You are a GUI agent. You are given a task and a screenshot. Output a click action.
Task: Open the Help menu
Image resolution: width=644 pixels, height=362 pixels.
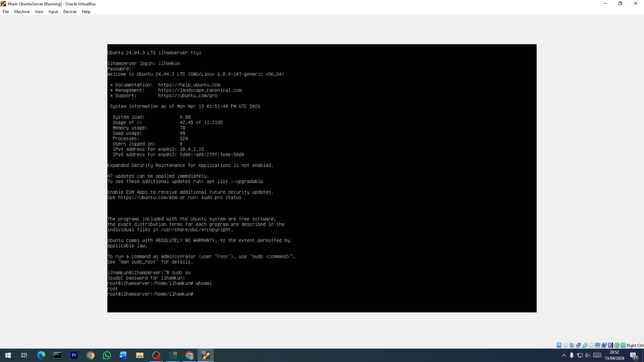[x=86, y=12]
